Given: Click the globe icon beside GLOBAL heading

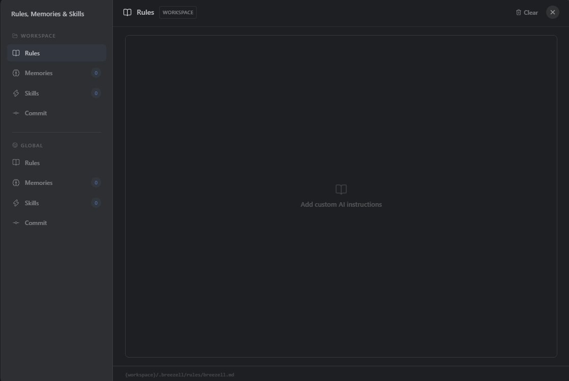Looking at the screenshot, I should (x=15, y=145).
